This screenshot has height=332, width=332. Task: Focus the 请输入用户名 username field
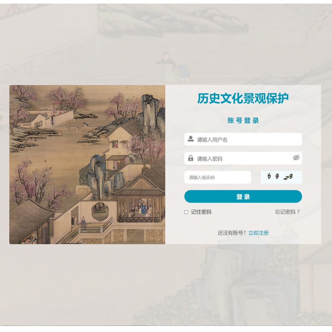point(243,139)
